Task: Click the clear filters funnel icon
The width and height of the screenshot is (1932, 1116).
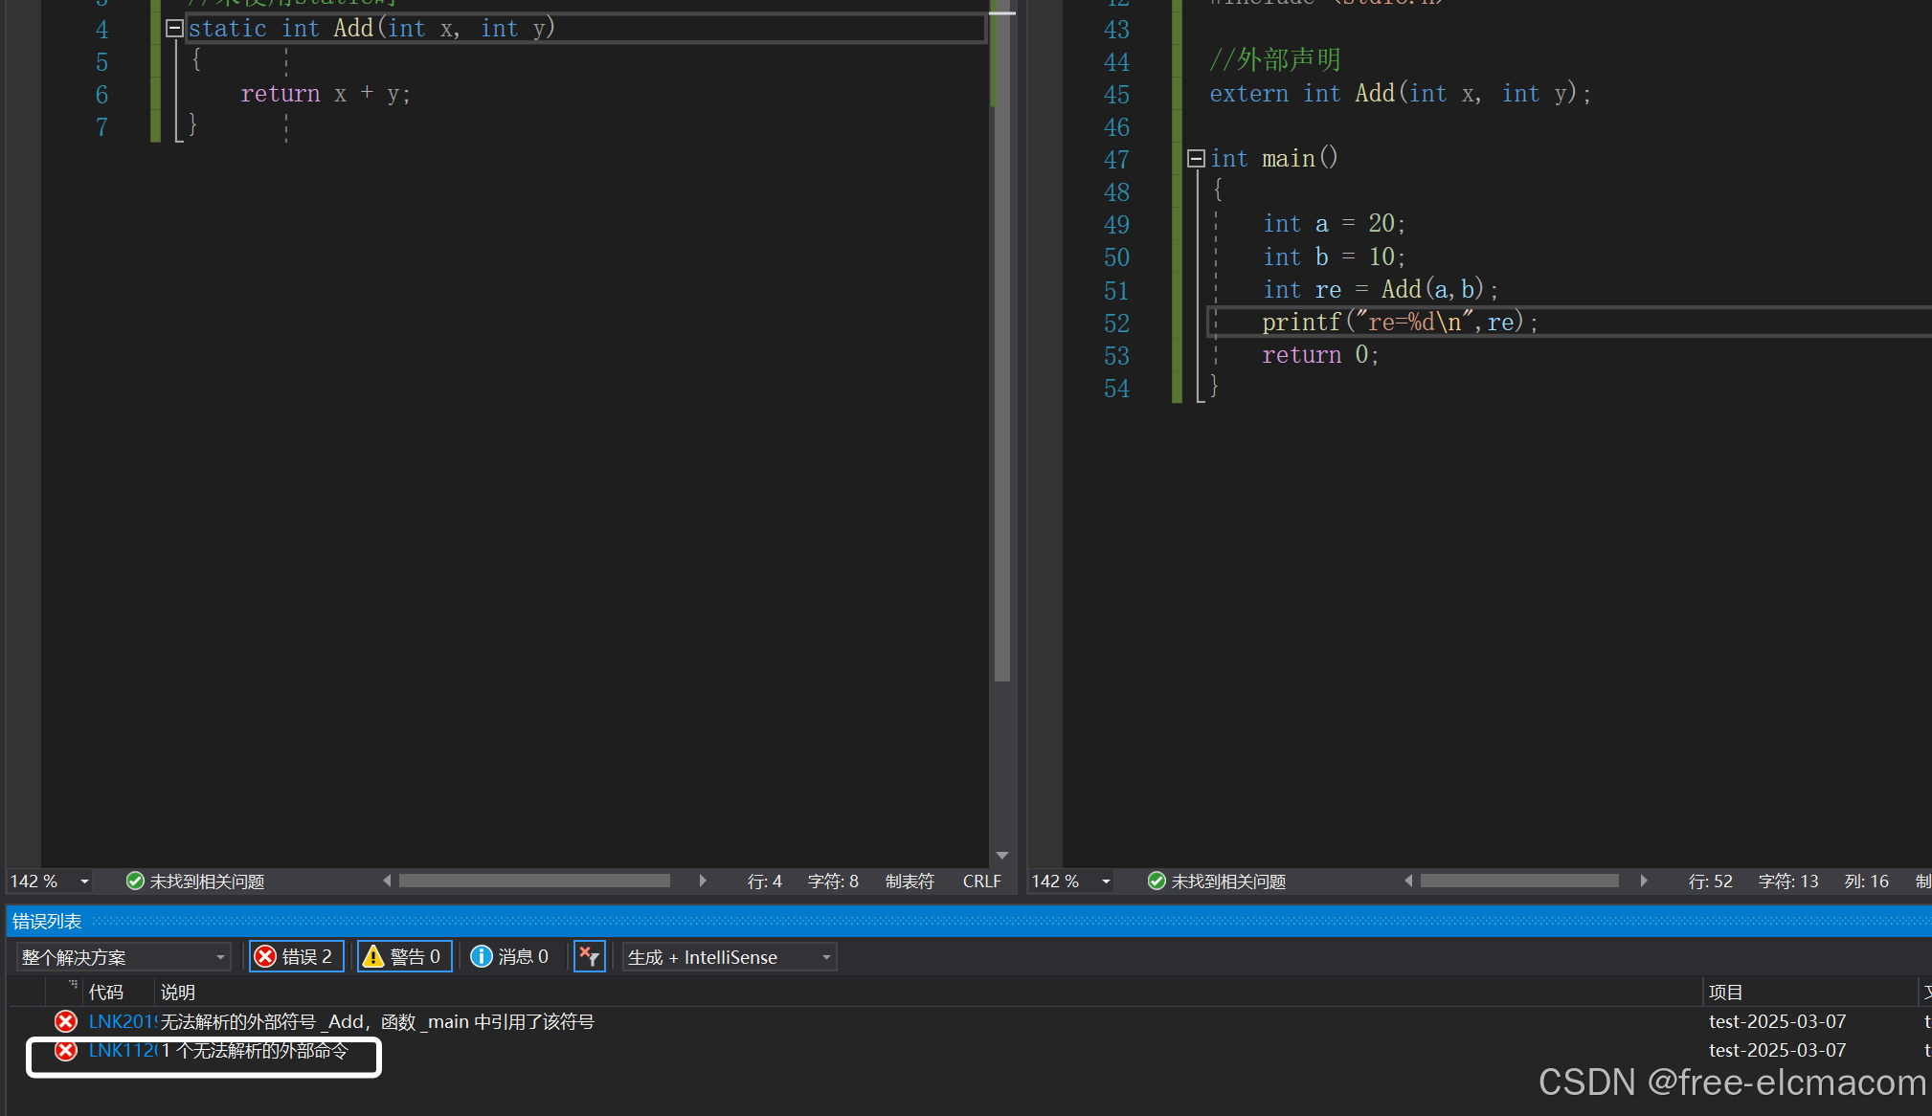Action: 589,956
